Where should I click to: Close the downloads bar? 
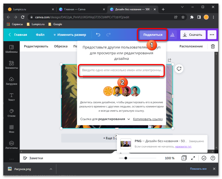click(214, 169)
